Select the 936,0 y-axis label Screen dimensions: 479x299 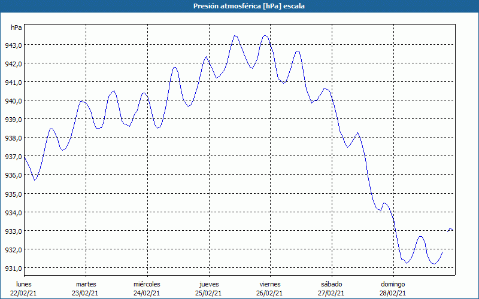[13, 175]
